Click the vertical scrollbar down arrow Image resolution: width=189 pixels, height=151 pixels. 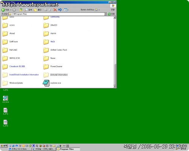115,86
